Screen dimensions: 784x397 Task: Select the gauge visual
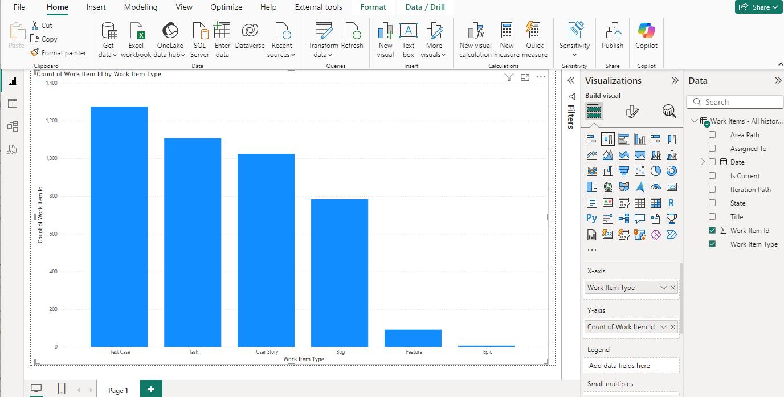[656, 186]
